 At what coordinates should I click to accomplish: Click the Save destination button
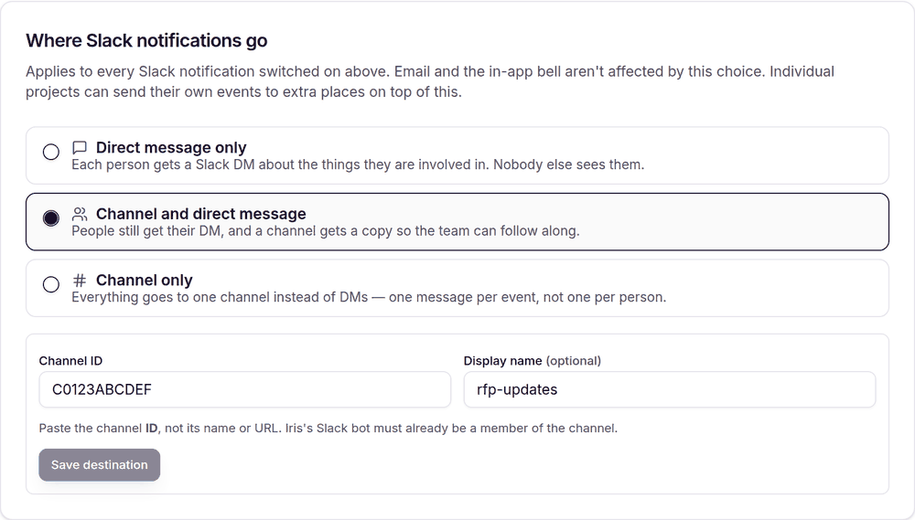click(99, 464)
